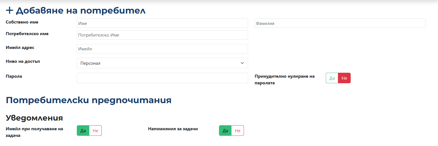Disable Имейл при получаване на задача with Не
Viewport: 438px width, 146px height.
click(x=95, y=131)
